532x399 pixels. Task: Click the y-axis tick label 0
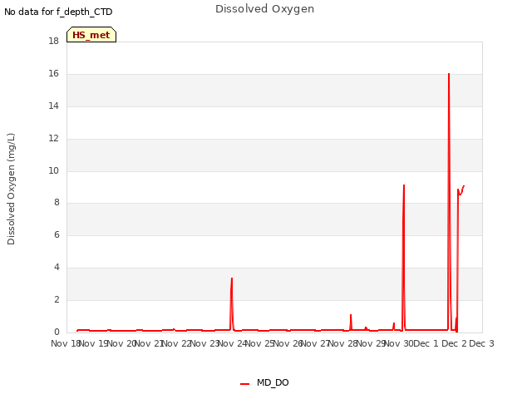[x=57, y=332]
